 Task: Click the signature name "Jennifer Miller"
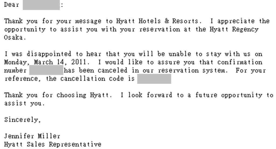[x=32, y=136]
